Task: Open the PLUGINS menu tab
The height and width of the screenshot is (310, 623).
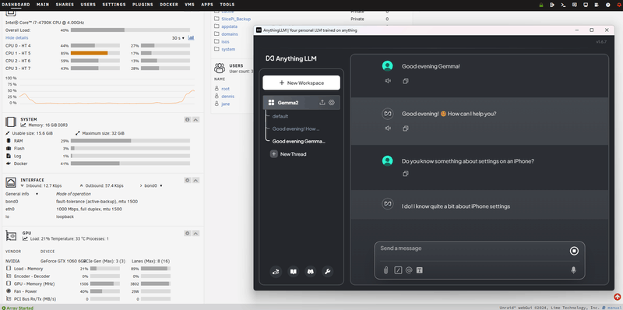Action: click(x=143, y=5)
